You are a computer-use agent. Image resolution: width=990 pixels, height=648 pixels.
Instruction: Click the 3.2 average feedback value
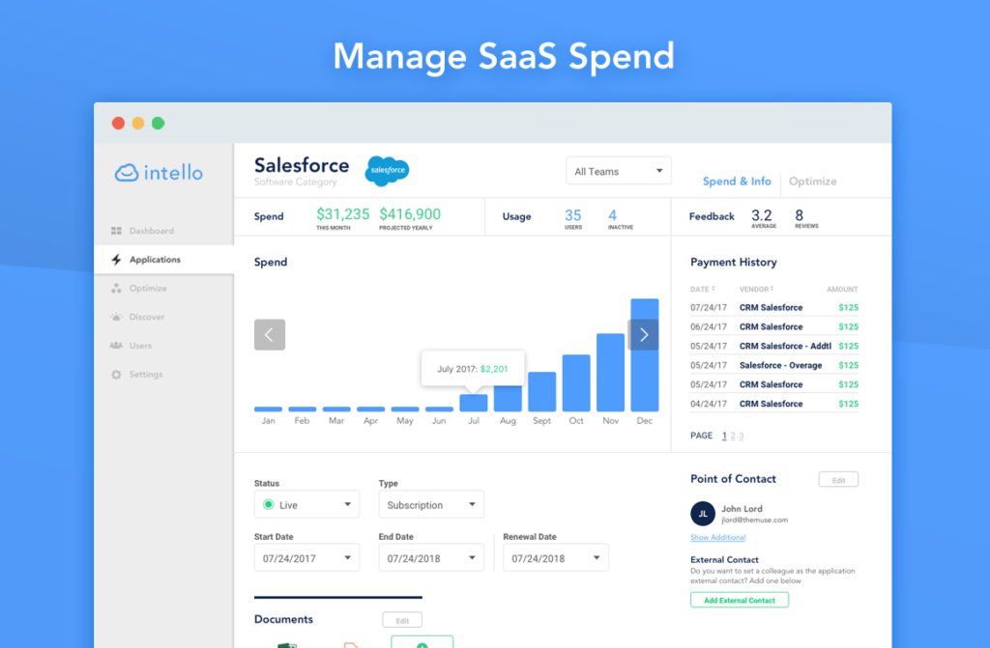(x=762, y=215)
